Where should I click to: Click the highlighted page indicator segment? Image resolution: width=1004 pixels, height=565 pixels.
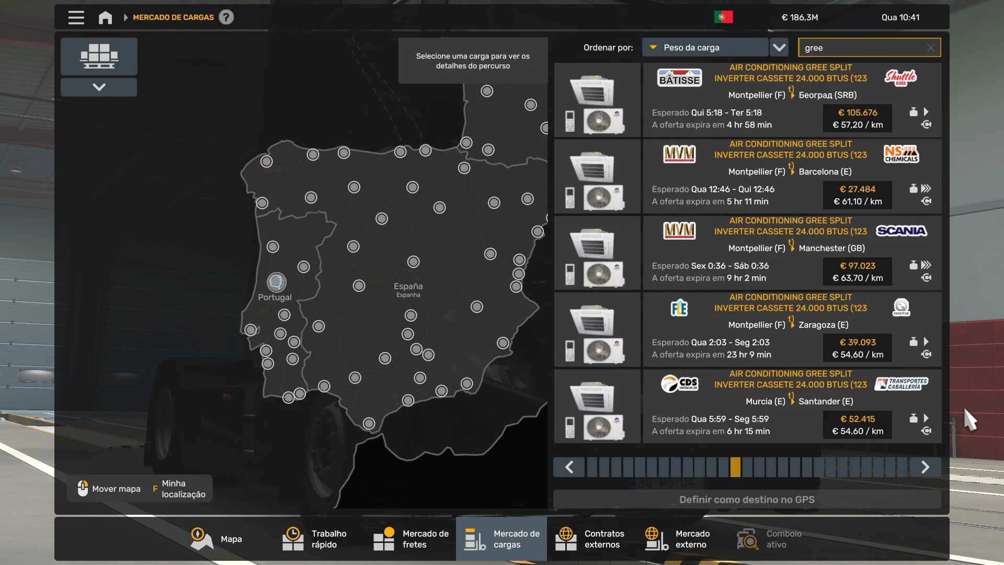pyautogui.click(x=735, y=467)
